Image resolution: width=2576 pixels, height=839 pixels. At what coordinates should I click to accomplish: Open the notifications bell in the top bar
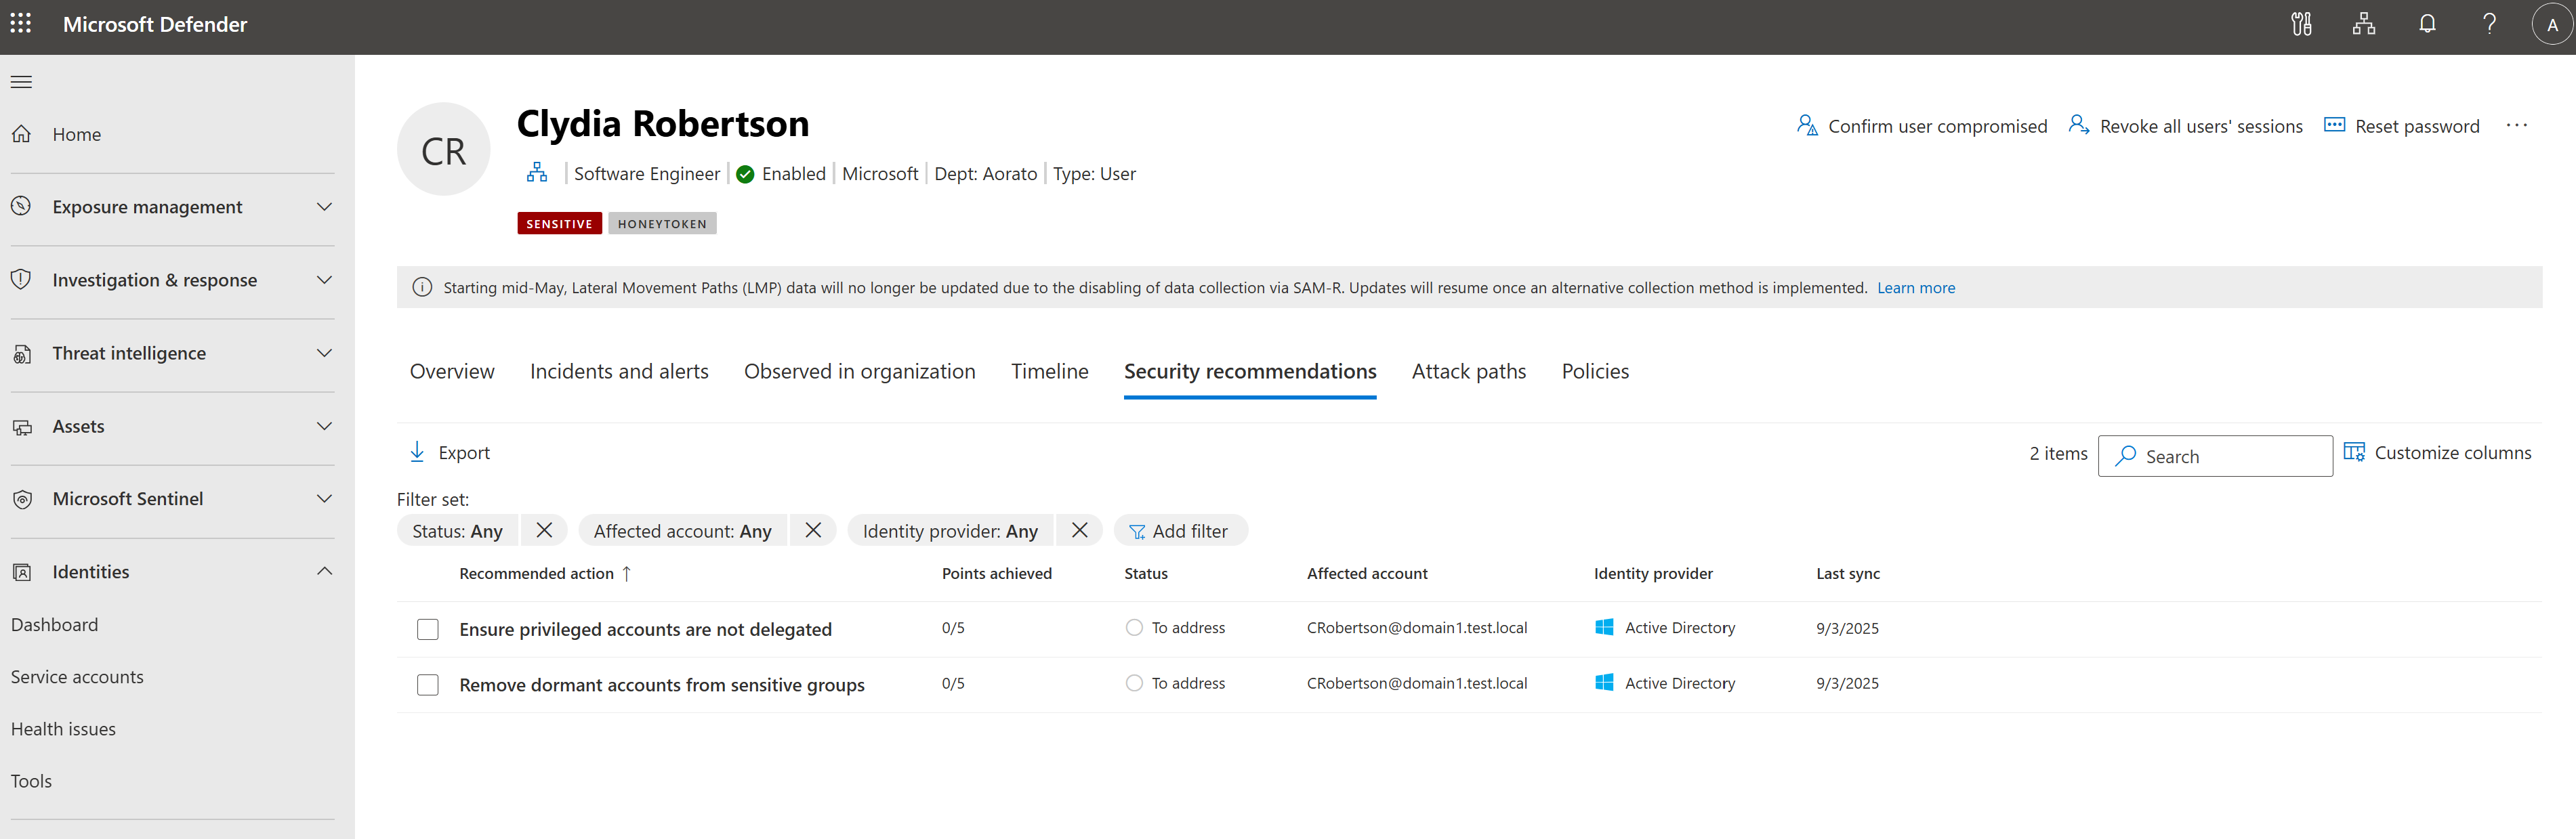point(2427,23)
